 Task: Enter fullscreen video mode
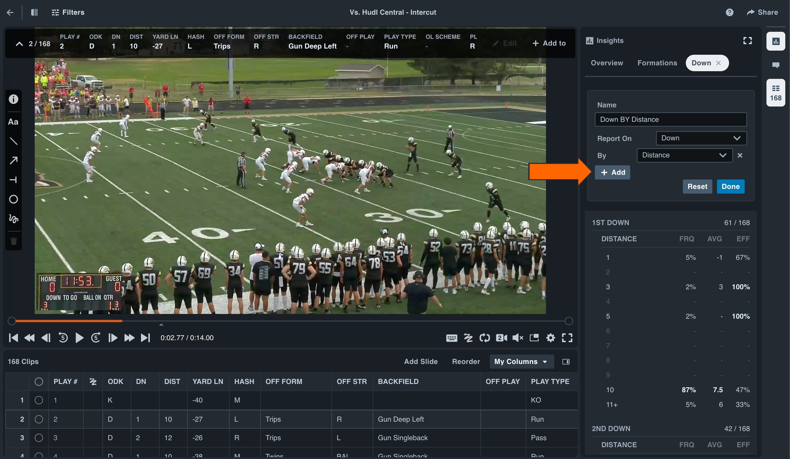[567, 338]
